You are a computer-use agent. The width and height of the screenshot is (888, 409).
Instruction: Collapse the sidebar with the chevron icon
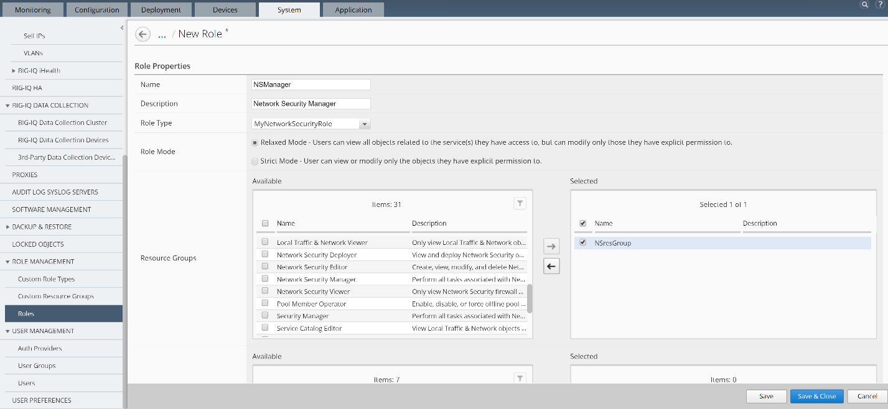(x=121, y=27)
